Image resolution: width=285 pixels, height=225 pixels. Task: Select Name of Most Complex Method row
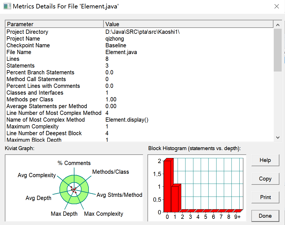coord(139,120)
